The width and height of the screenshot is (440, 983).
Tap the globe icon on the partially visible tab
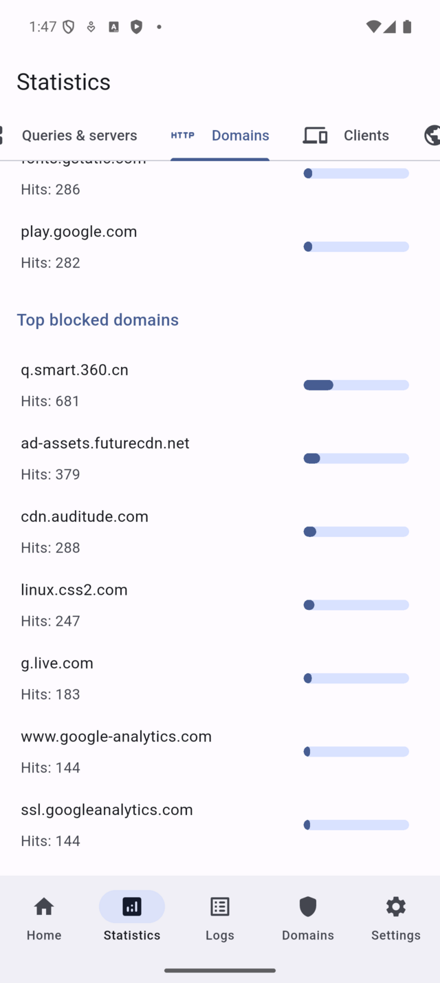pos(432,135)
